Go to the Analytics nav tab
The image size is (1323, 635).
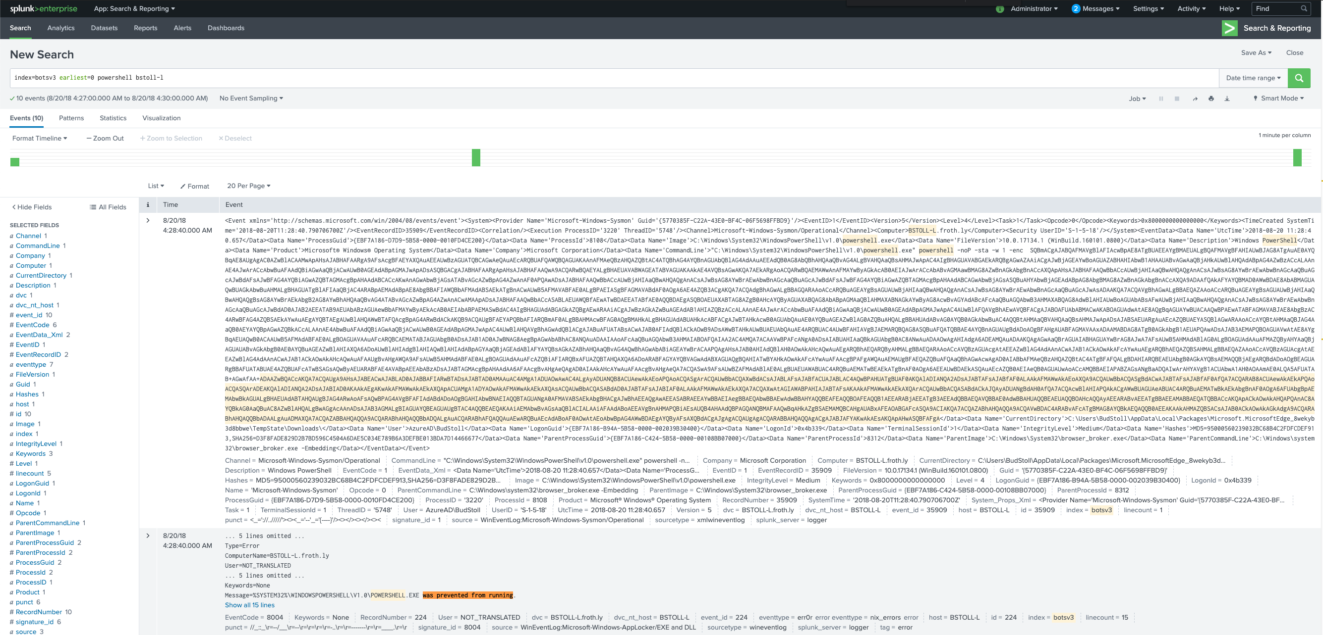(60, 28)
